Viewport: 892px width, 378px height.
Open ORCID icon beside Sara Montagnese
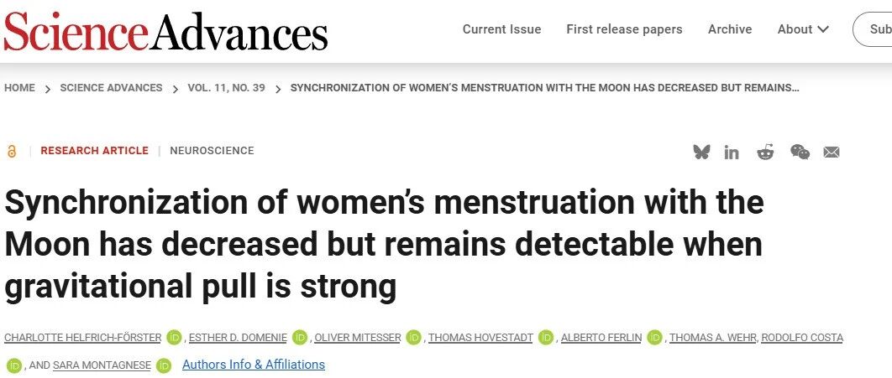tap(164, 365)
